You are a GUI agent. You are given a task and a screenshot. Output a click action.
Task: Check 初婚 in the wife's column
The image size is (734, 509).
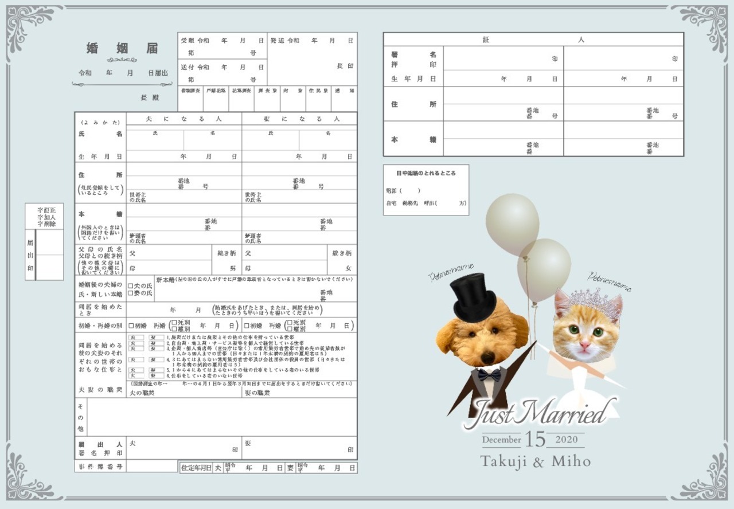[247, 326]
